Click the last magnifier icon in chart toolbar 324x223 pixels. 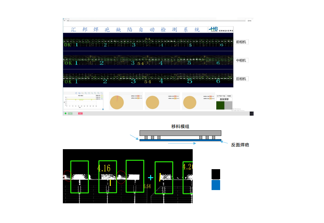102,93
